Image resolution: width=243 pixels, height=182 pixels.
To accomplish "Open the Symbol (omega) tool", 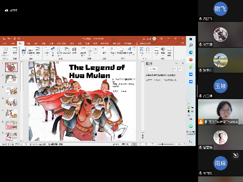I will 148,51.
